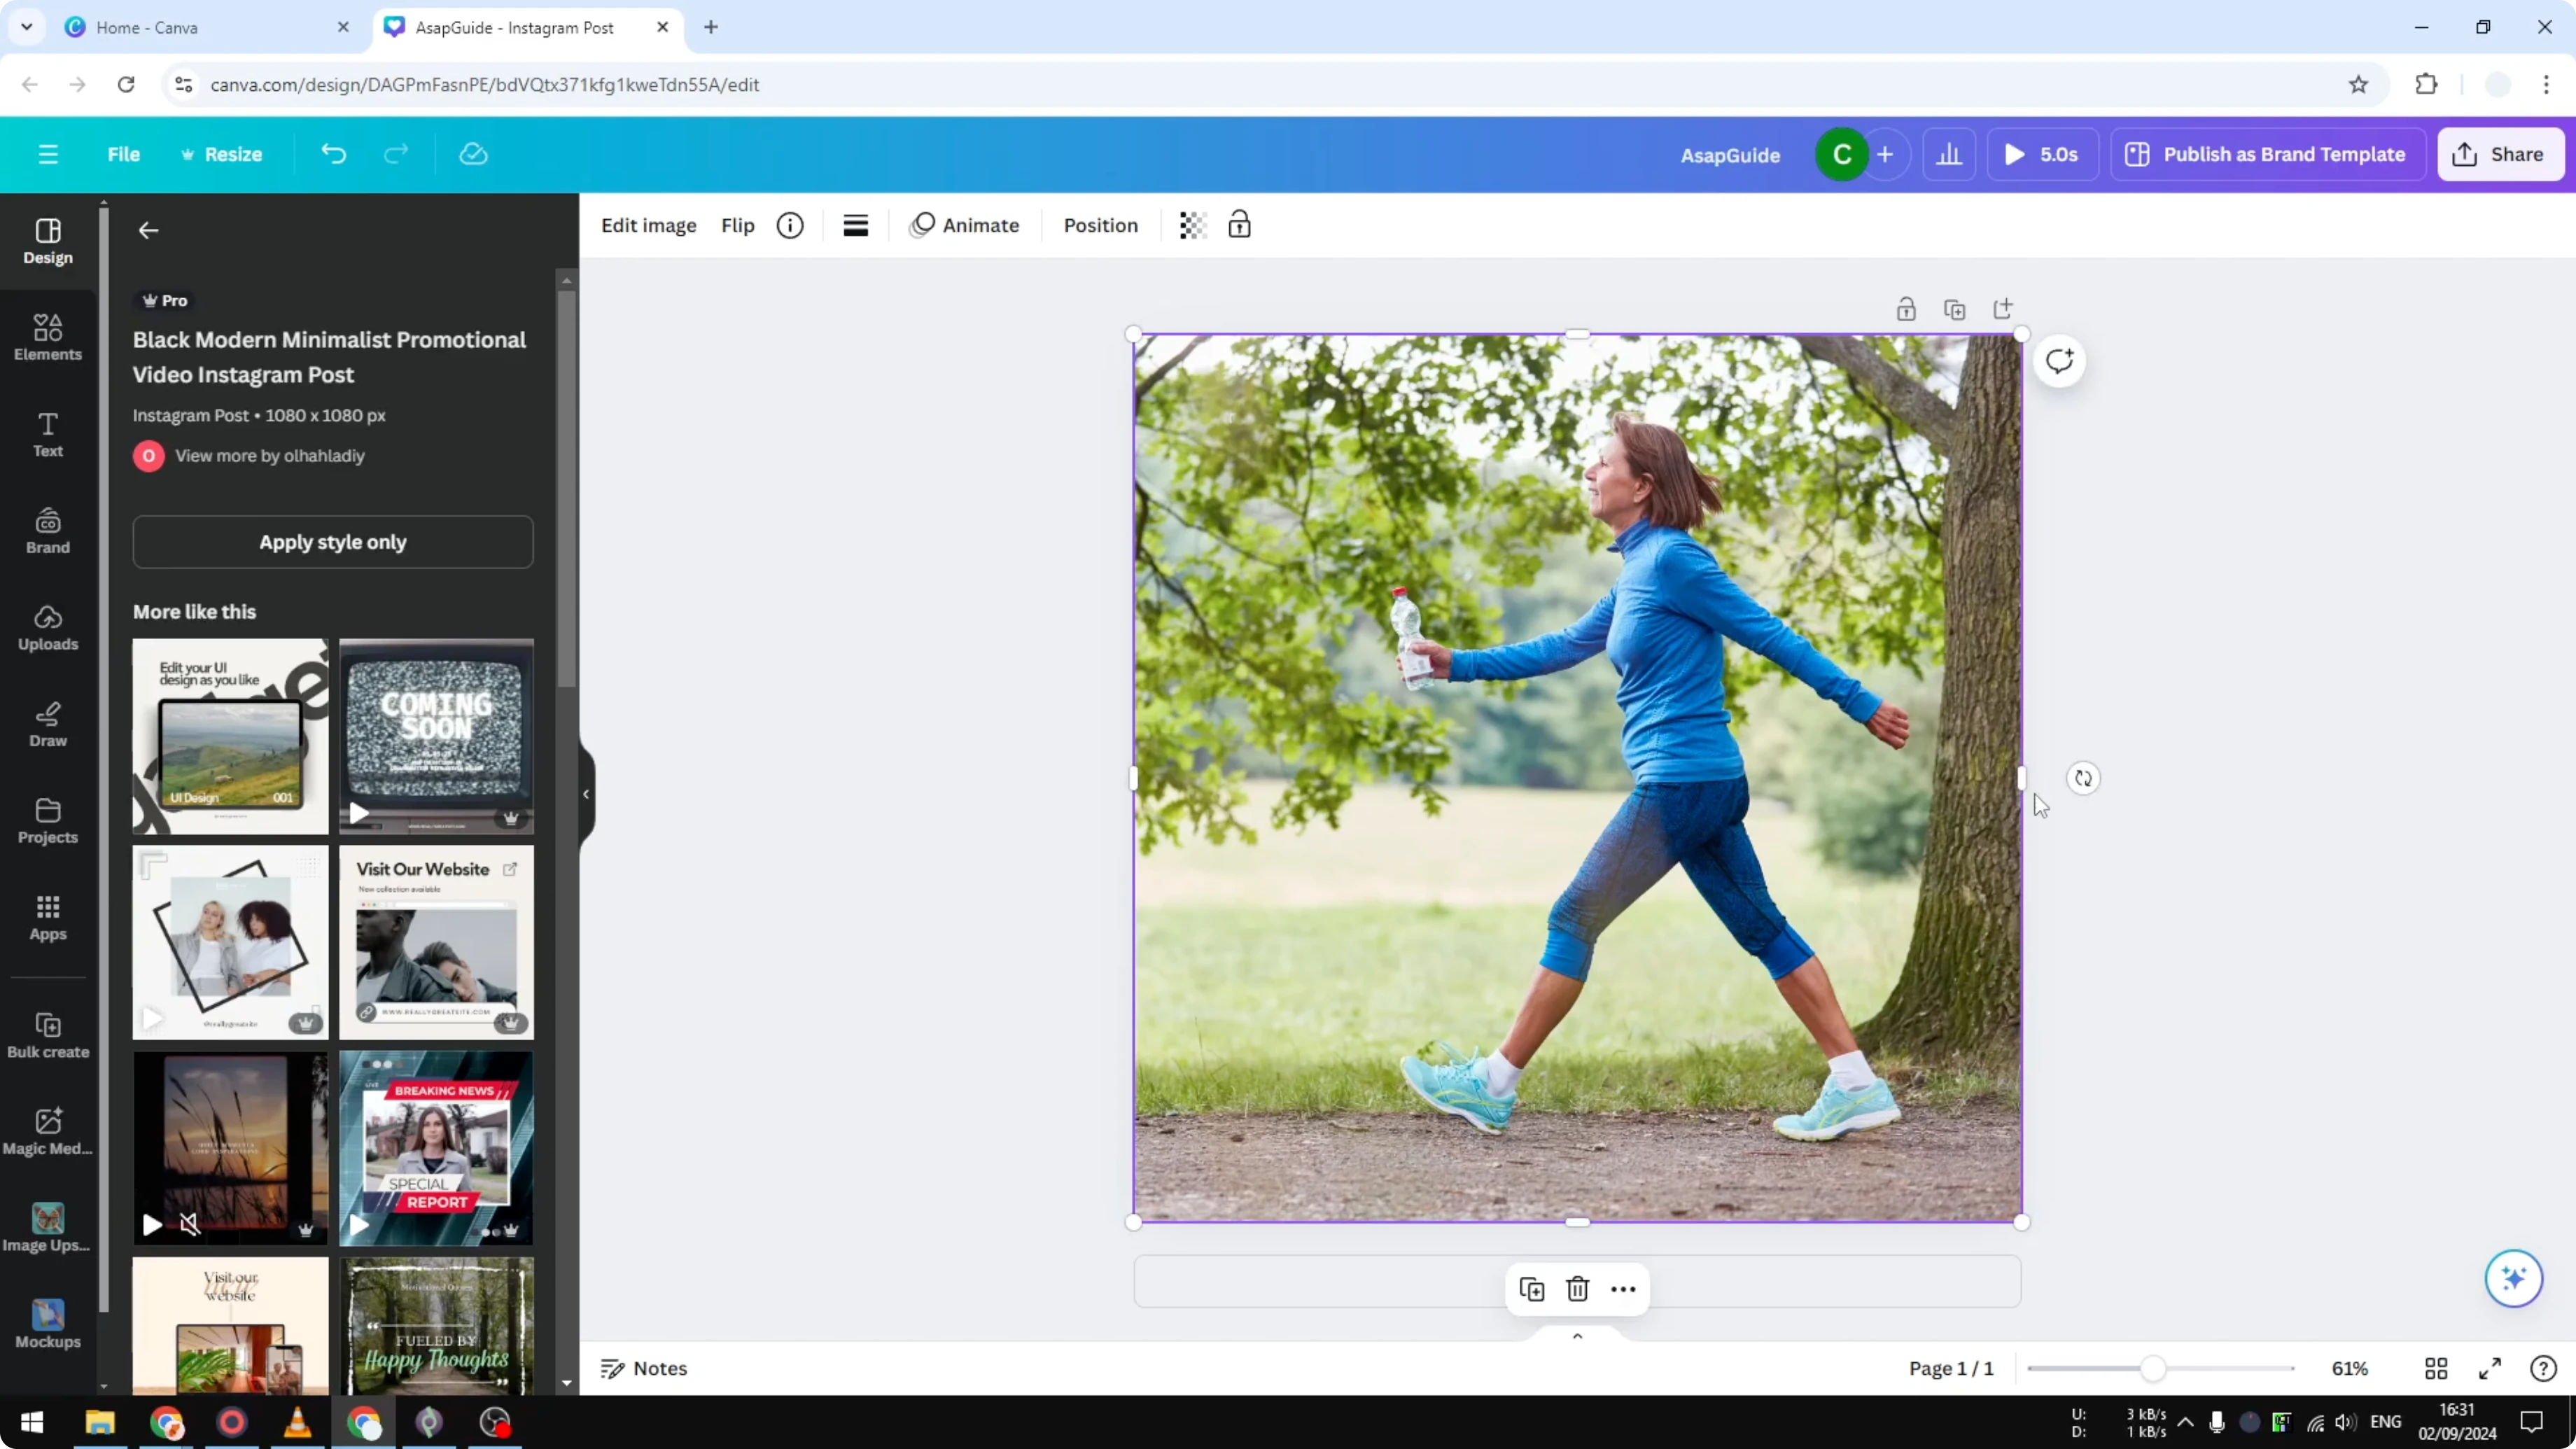
Task: Click the Resize button
Action: click(222, 154)
